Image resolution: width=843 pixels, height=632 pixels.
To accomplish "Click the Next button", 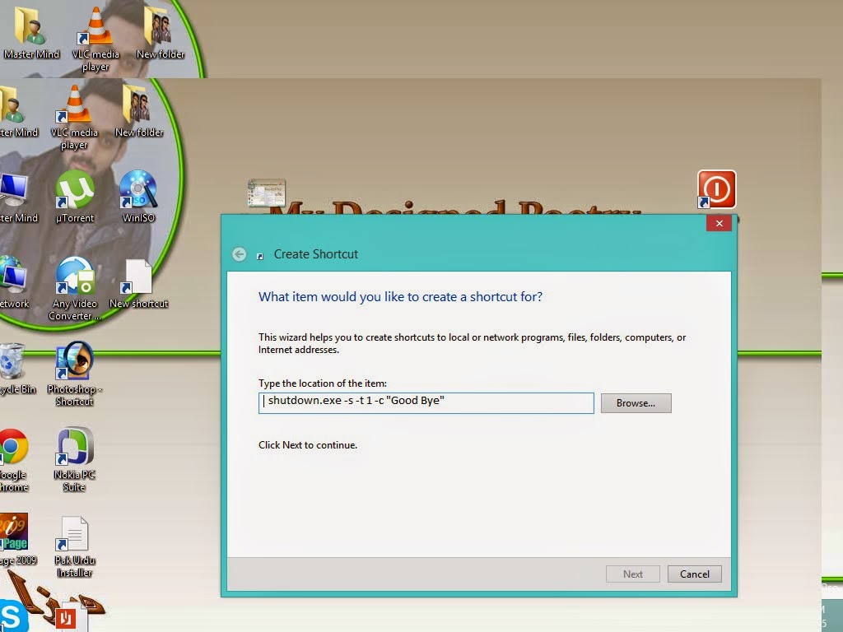I will click(632, 574).
